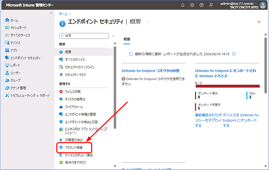
Task: Open the settings gear icon
Action: tap(192, 5)
